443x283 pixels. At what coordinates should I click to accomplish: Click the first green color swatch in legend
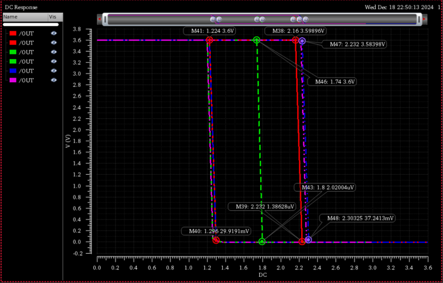13,52
